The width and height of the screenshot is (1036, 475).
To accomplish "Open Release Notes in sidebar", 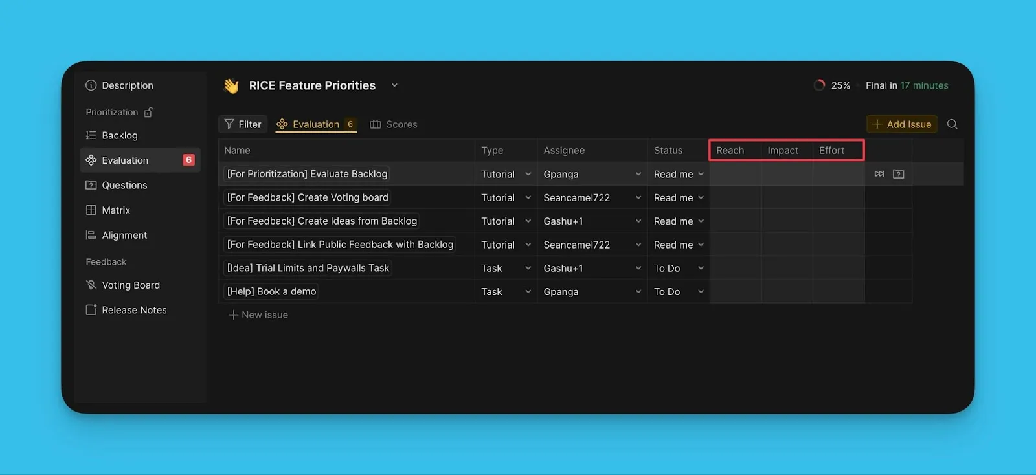I will tap(134, 310).
